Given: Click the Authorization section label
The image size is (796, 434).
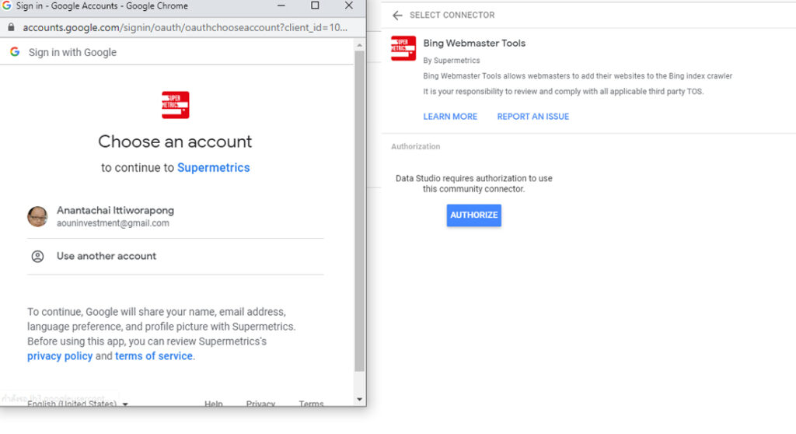Looking at the screenshot, I should (415, 146).
